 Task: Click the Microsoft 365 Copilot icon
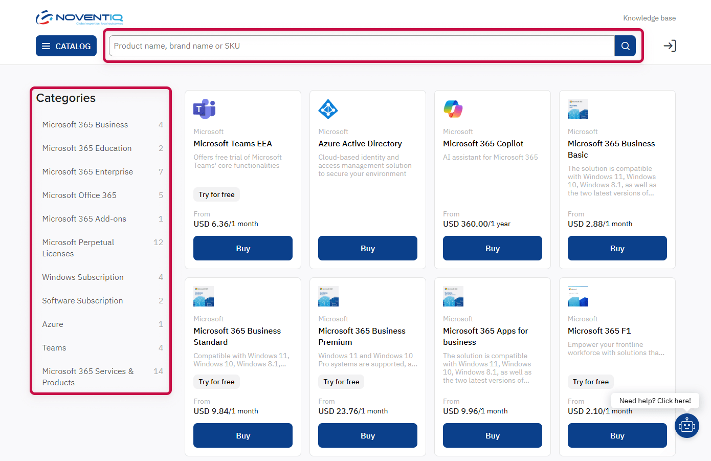pos(453,109)
